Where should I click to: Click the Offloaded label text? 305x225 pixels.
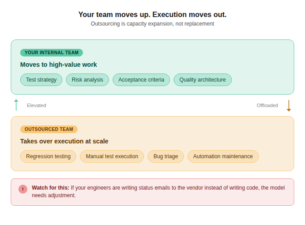267,105
